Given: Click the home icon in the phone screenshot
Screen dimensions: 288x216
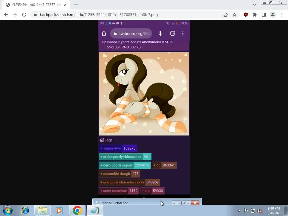Looking at the screenshot, I should (x=104, y=33).
